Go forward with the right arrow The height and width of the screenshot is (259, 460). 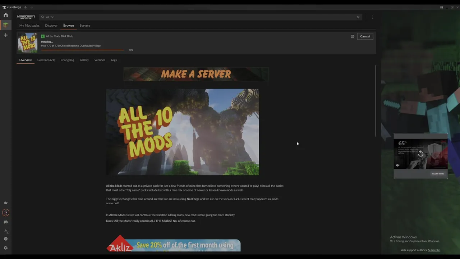click(x=32, y=7)
